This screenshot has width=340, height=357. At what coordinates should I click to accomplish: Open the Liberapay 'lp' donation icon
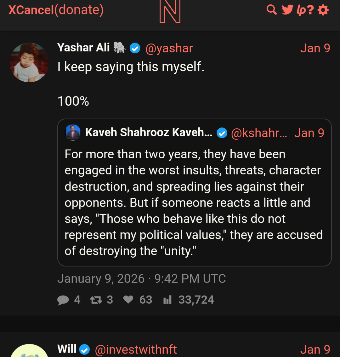[301, 10]
